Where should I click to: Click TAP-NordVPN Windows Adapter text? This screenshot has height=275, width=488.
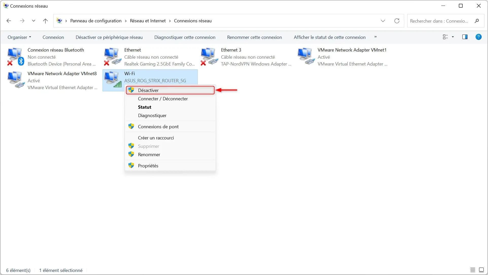tap(256, 64)
